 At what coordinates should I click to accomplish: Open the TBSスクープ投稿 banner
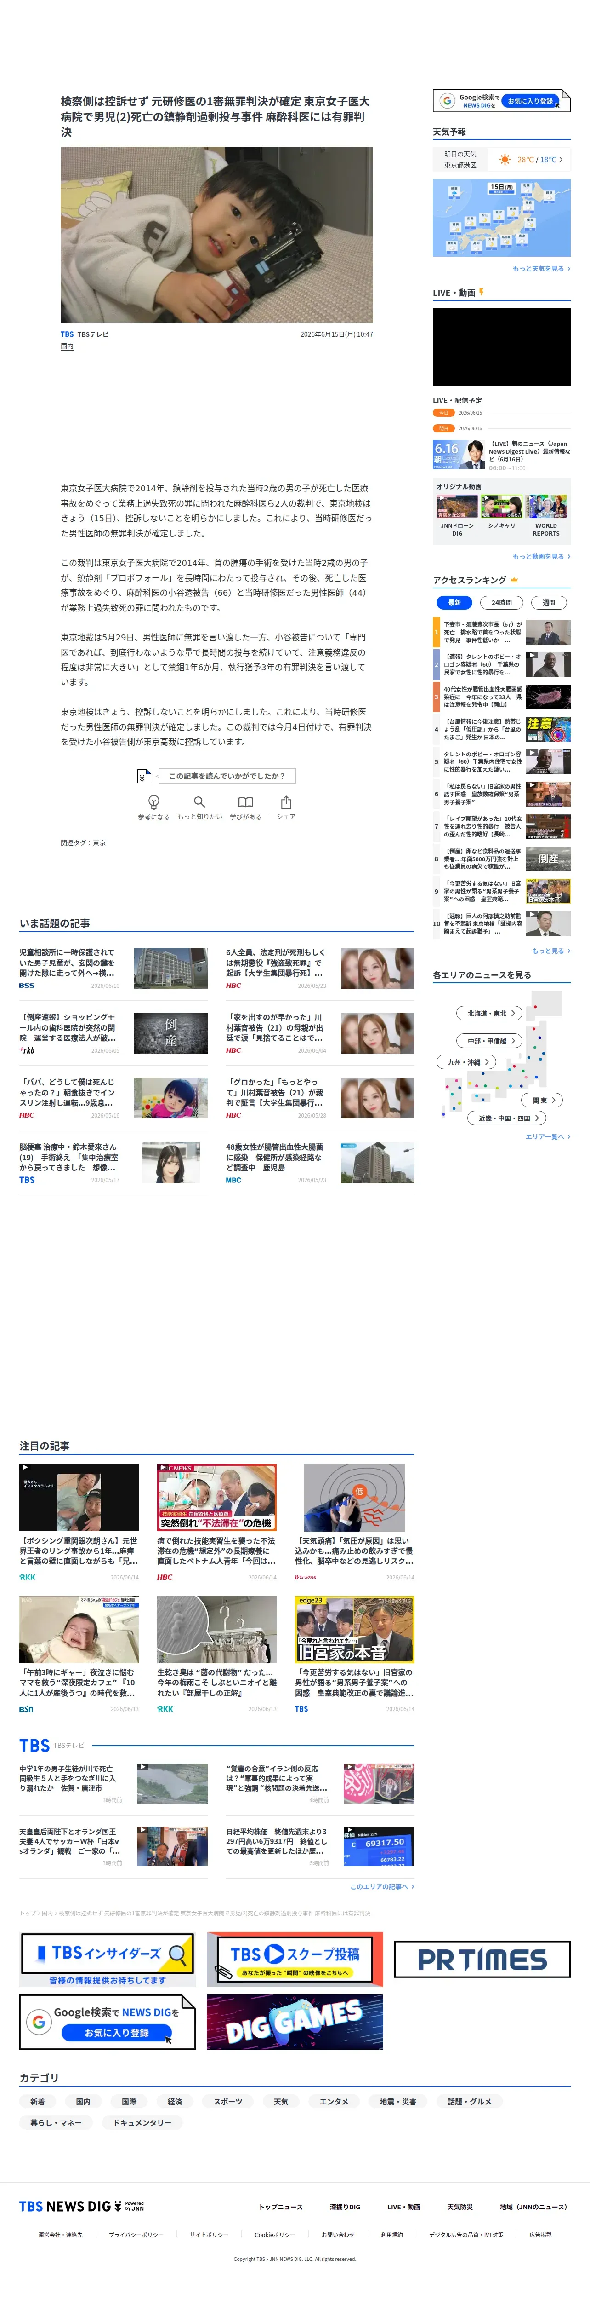[x=295, y=1959]
